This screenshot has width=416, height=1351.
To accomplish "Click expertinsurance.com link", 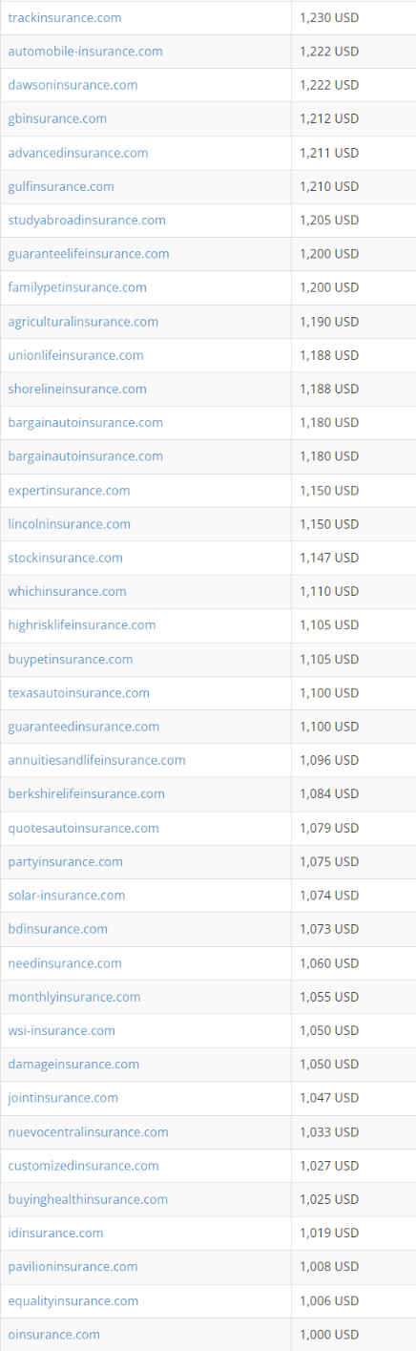I will tap(69, 490).
